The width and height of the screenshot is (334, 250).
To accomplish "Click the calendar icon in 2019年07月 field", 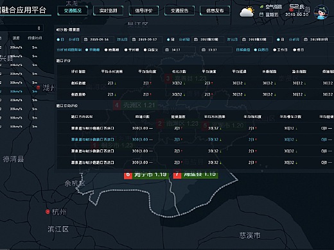I will coord(306,40).
